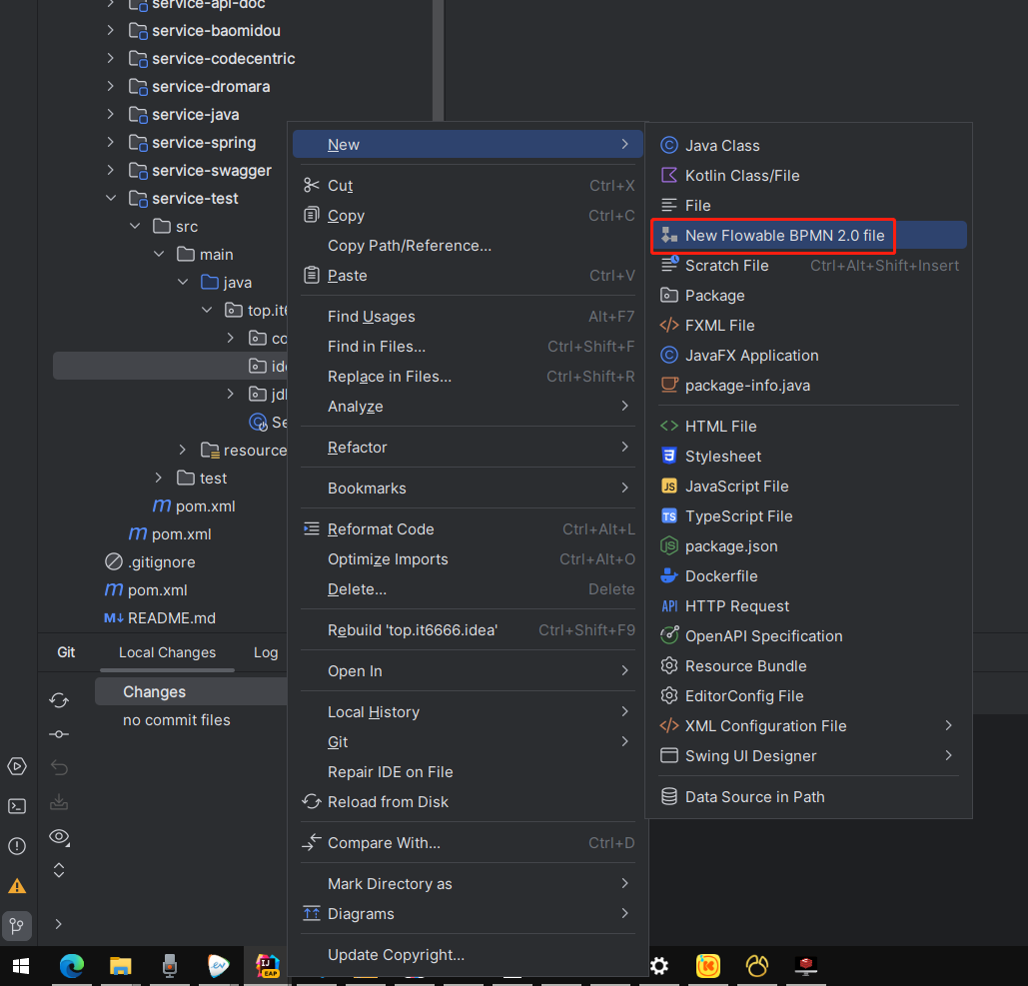Collapse the src folder
This screenshot has width=1028, height=986.
135,226
